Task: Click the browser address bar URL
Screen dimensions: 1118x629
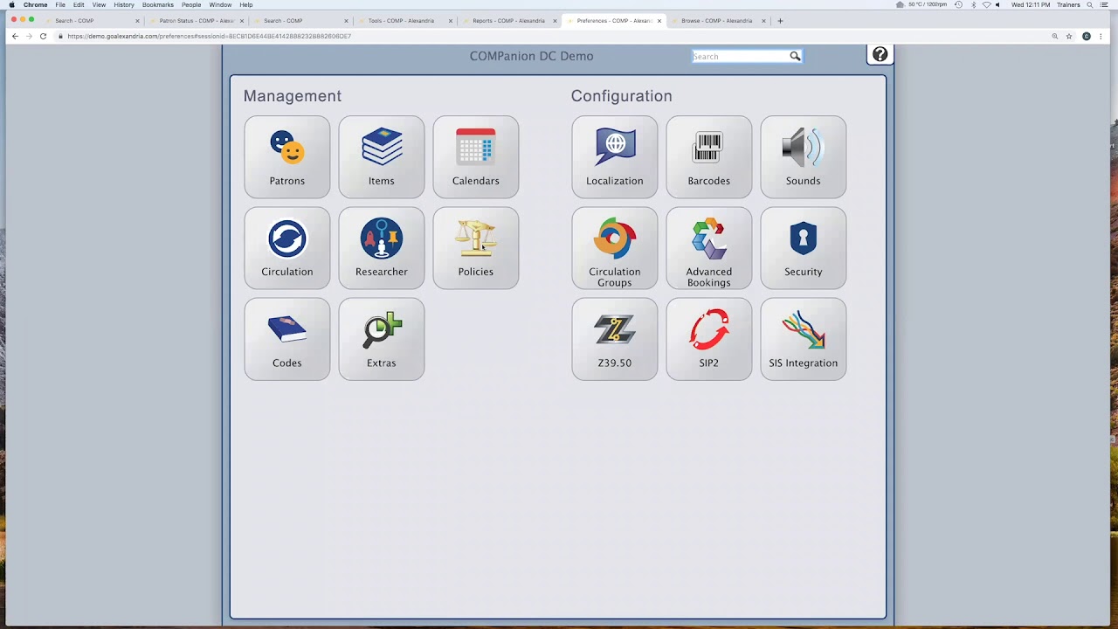Action: [x=210, y=36]
